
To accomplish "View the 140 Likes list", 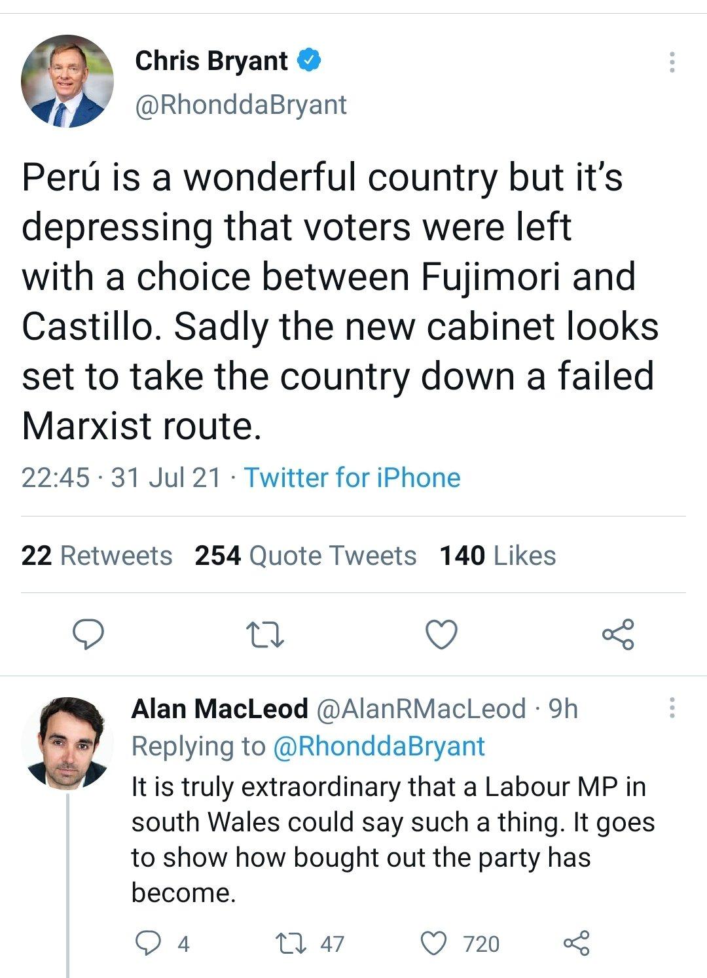I will pyautogui.click(x=498, y=556).
